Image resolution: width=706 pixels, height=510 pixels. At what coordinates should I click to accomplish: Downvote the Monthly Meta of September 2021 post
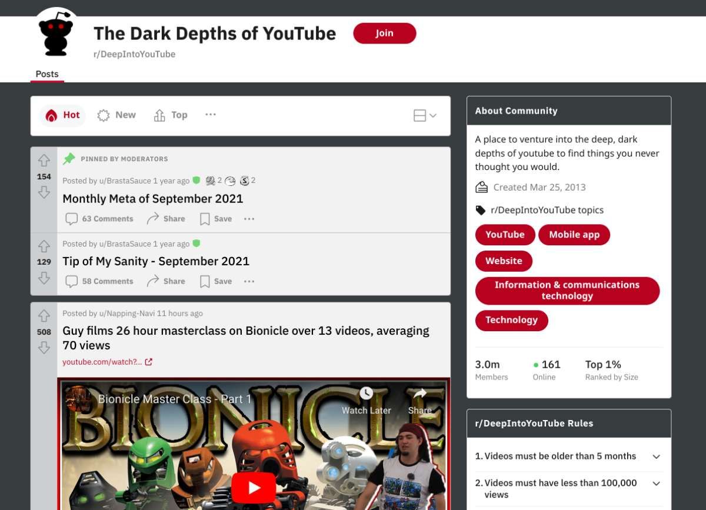pyautogui.click(x=44, y=192)
